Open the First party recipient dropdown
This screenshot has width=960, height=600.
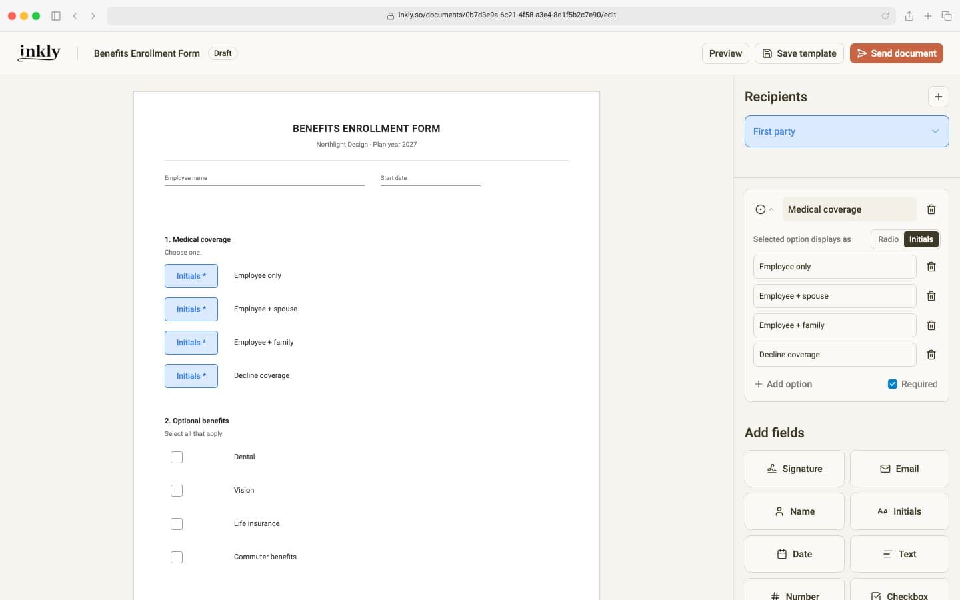(847, 131)
